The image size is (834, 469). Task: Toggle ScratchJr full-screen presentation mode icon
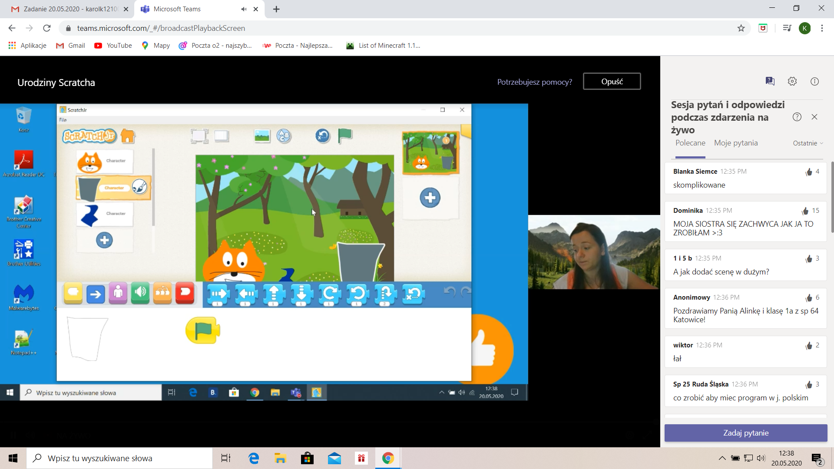coord(199,136)
